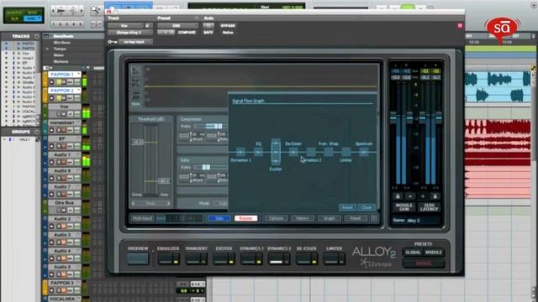Viewport: 538px width, 302px height.
Task: Mute the Vox track
Action: pos(64,114)
